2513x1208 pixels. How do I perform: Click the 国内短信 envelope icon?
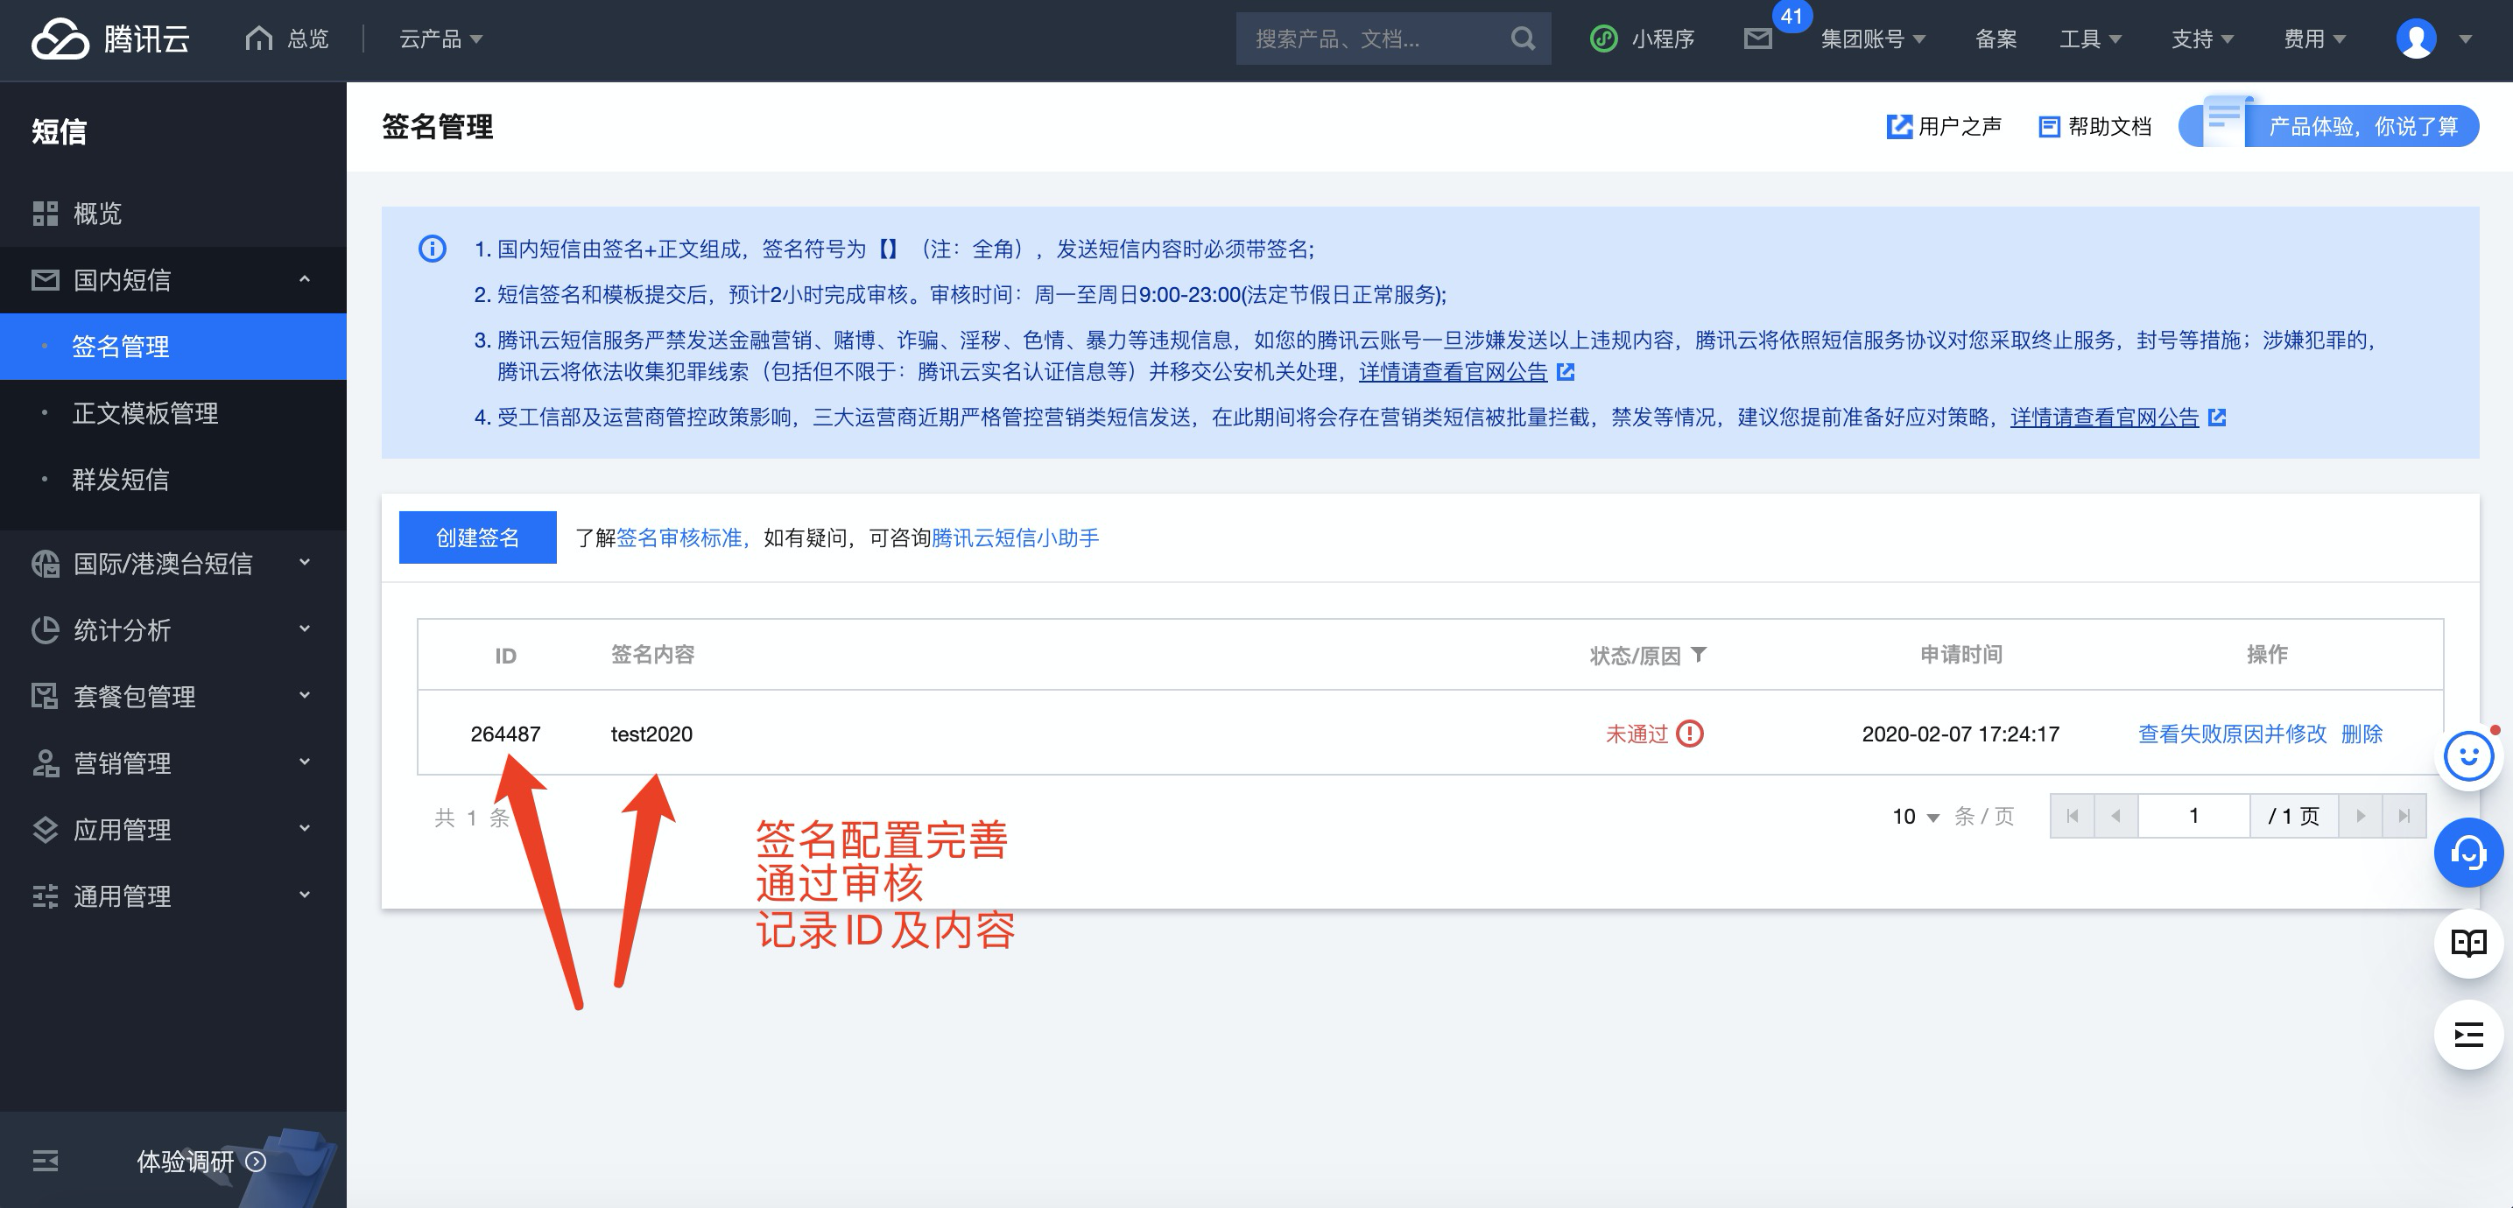click(x=45, y=280)
